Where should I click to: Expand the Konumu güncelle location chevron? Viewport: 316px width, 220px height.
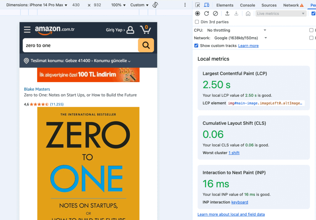pos(129,61)
